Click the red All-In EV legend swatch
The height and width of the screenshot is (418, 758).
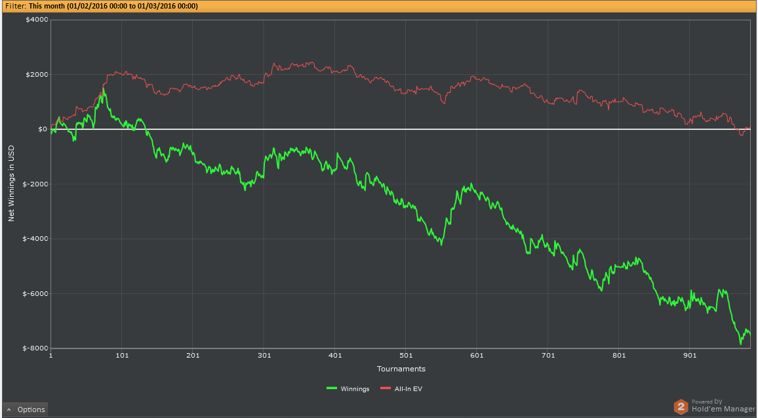click(x=386, y=388)
